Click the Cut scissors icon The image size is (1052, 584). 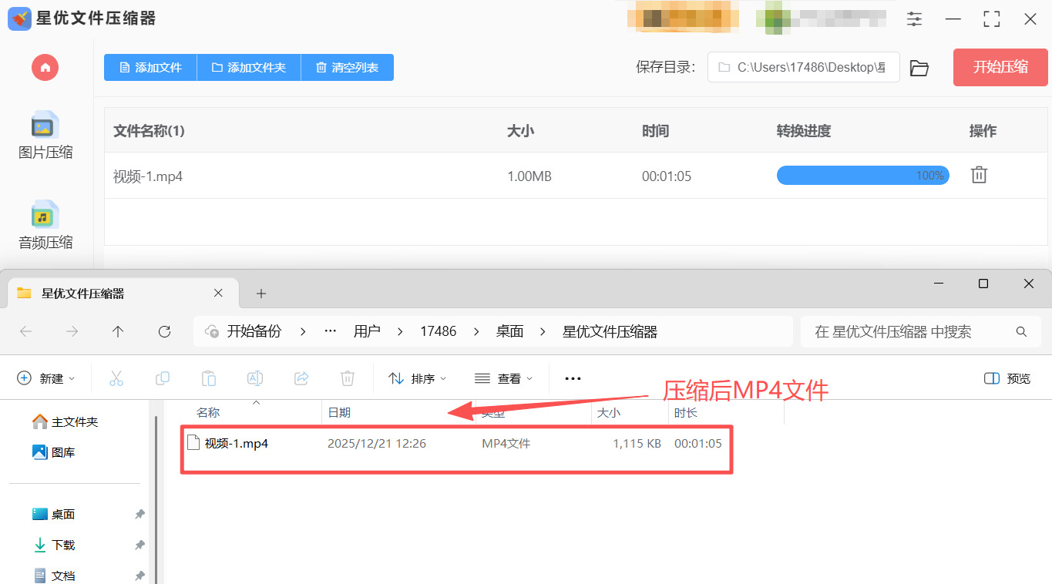click(116, 378)
